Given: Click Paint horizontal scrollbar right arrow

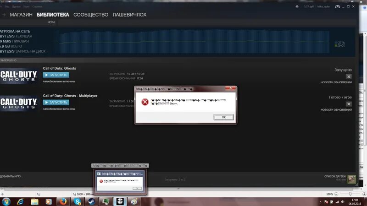Looking at the screenshot, I should [x=361, y=189].
